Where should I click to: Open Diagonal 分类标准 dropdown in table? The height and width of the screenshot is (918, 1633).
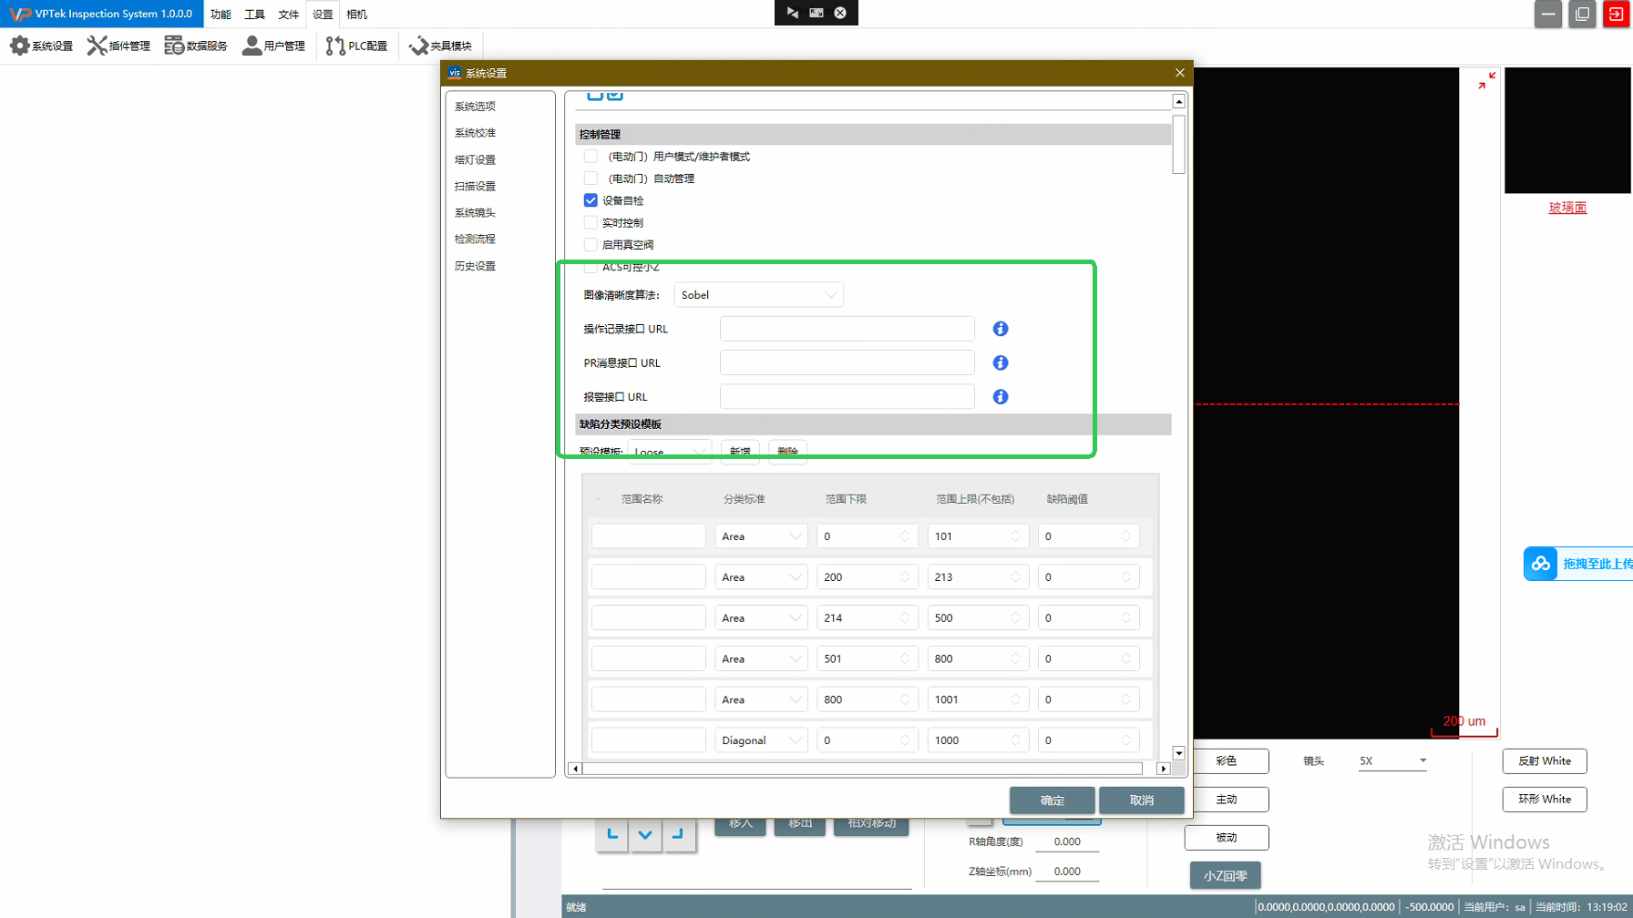[761, 740]
